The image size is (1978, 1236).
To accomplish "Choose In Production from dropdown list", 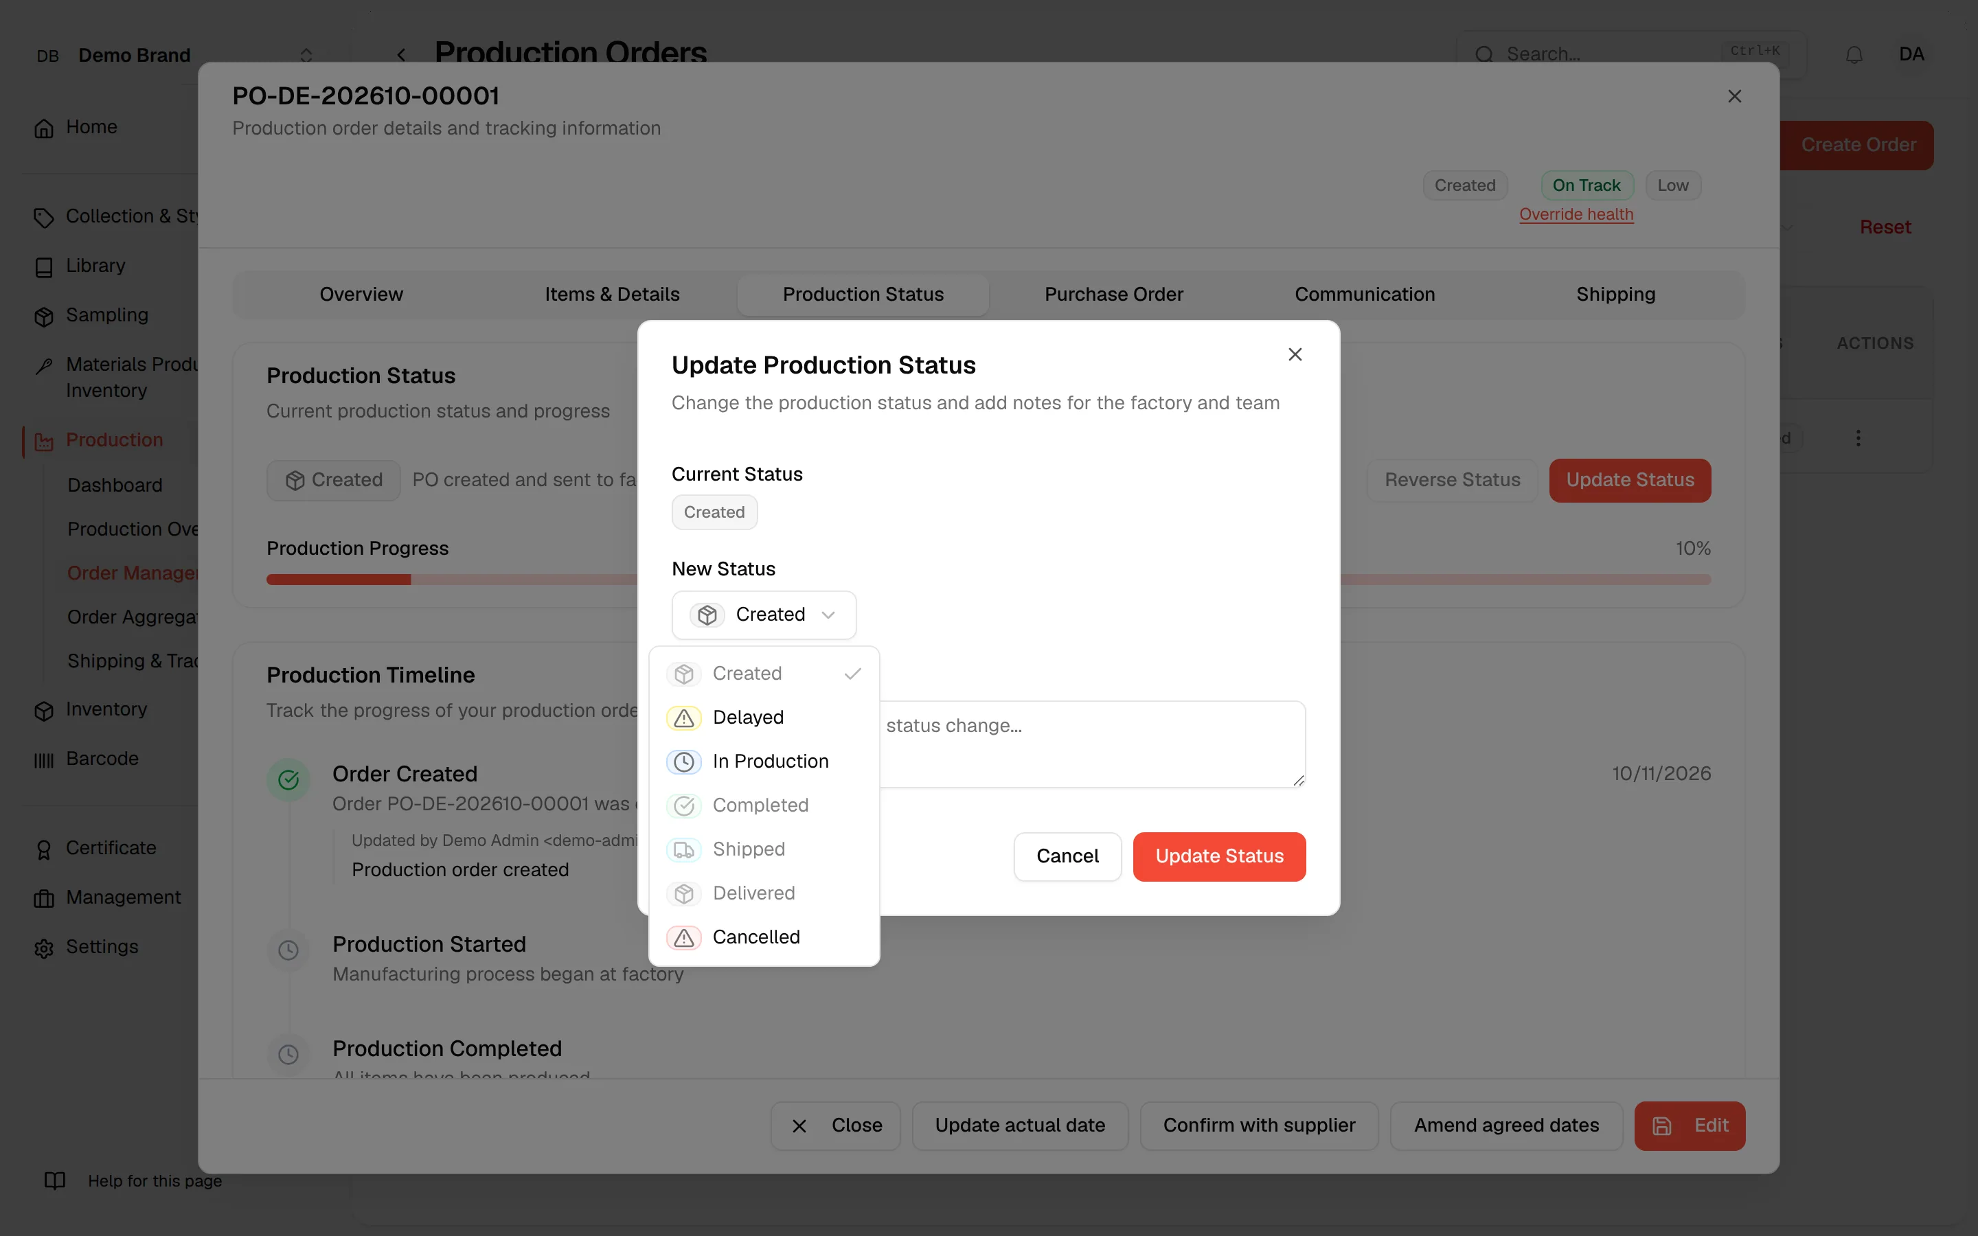I will pyautogui.click(x=764, y=762).
